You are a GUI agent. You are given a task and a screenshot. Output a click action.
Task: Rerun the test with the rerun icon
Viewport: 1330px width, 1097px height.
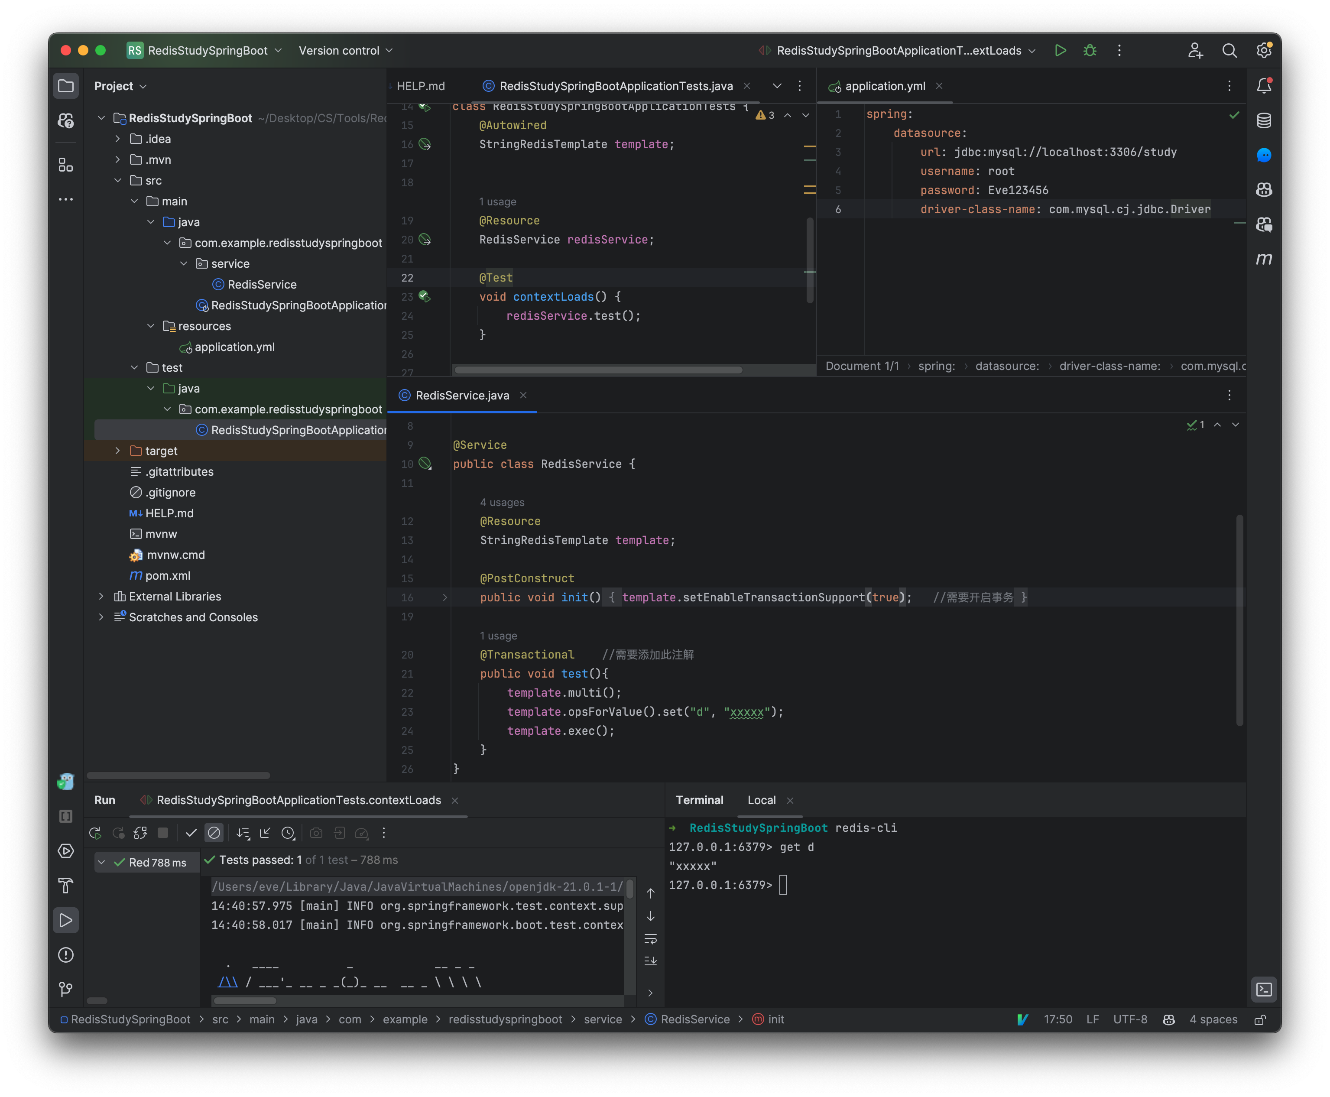(x=95, y=833)
